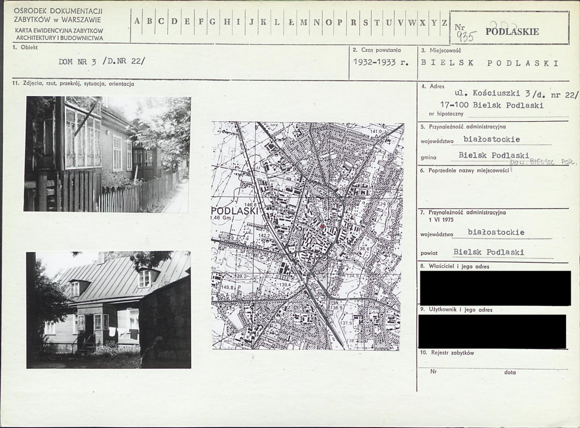Click the address 'ul. Kościuszki 3 /d. nr 22/'
The image size is (580, 428).
coord(516,94)
